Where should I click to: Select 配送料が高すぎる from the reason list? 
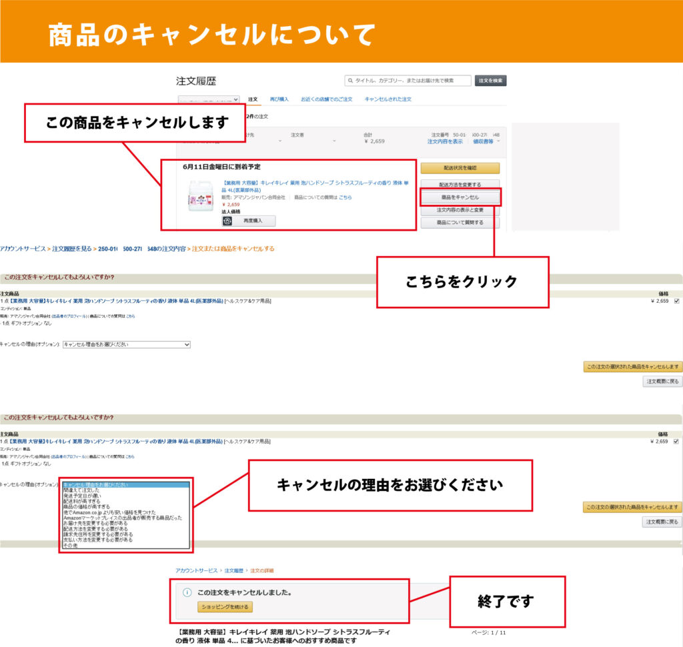[x=126, y=502]
